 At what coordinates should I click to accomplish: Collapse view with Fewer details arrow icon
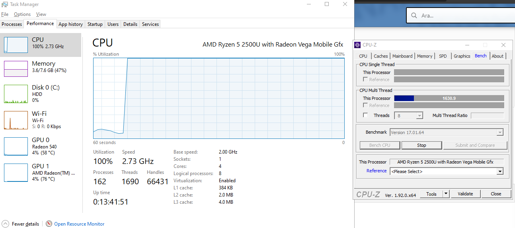[x=5, y=224]
